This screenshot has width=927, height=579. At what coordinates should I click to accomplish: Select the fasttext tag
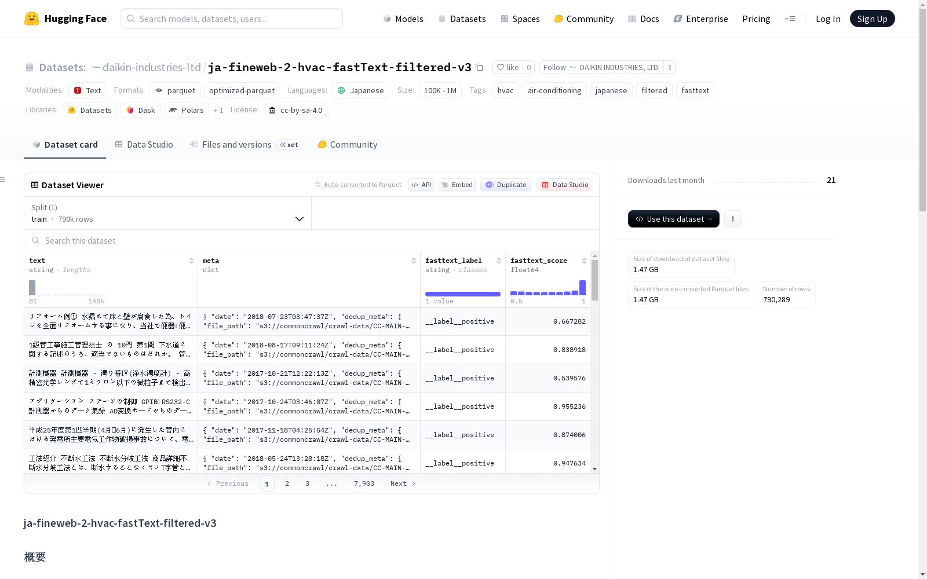tap(695, 90)
